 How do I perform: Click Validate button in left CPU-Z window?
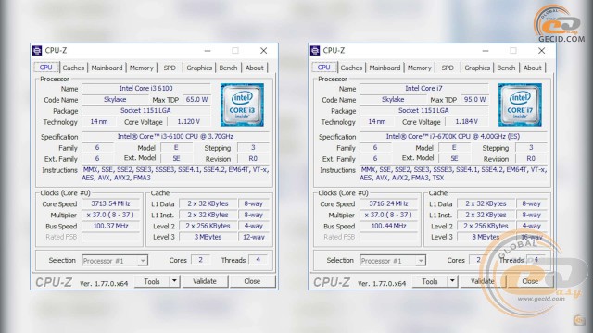[x=205, y=281]
